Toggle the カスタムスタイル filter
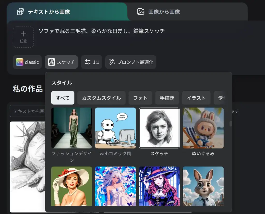 [x=101, y=98]
